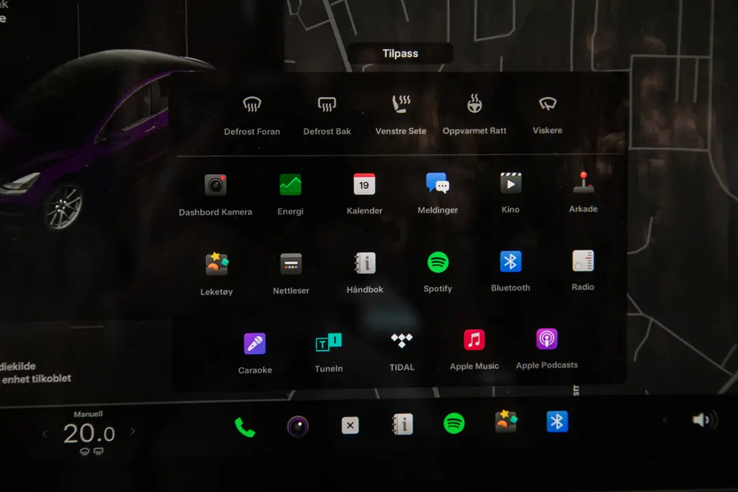The height and width of the screenshot is (492, 738).
Task: Raise temperature with right arrow
Action: [x=133, y=430]
